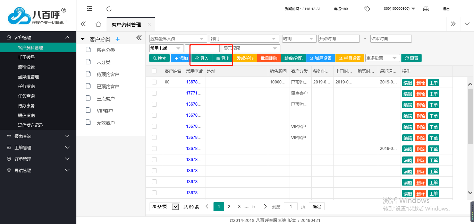Image resolution: width=474 pixels, height=224 pixels.
Task: Open the 20 条/页 page size dropdown
Action: 165,207
